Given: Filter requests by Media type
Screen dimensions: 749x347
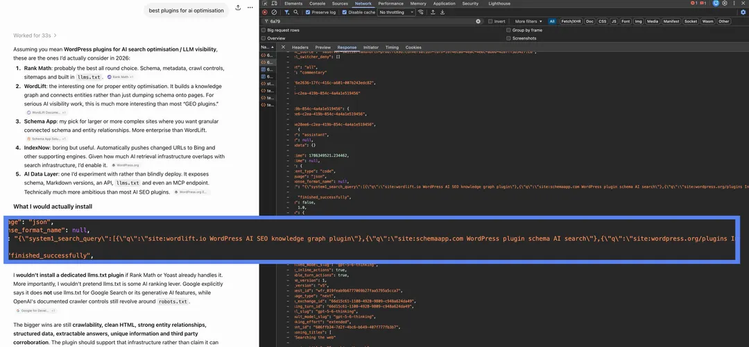Looking at the screenshot, I should coord(653,22).
